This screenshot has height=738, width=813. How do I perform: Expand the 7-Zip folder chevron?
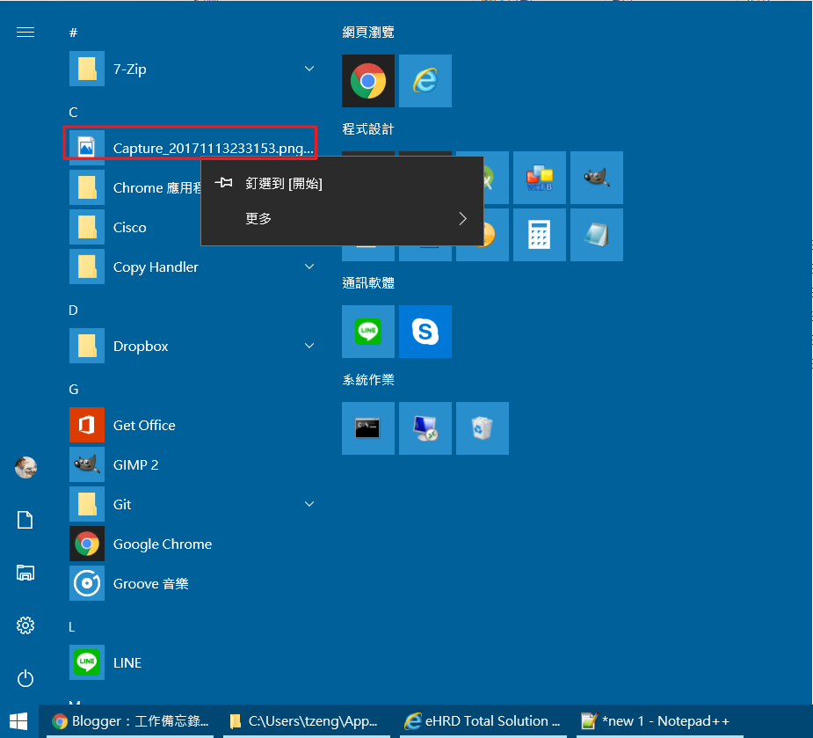click(x=309, y=69)
